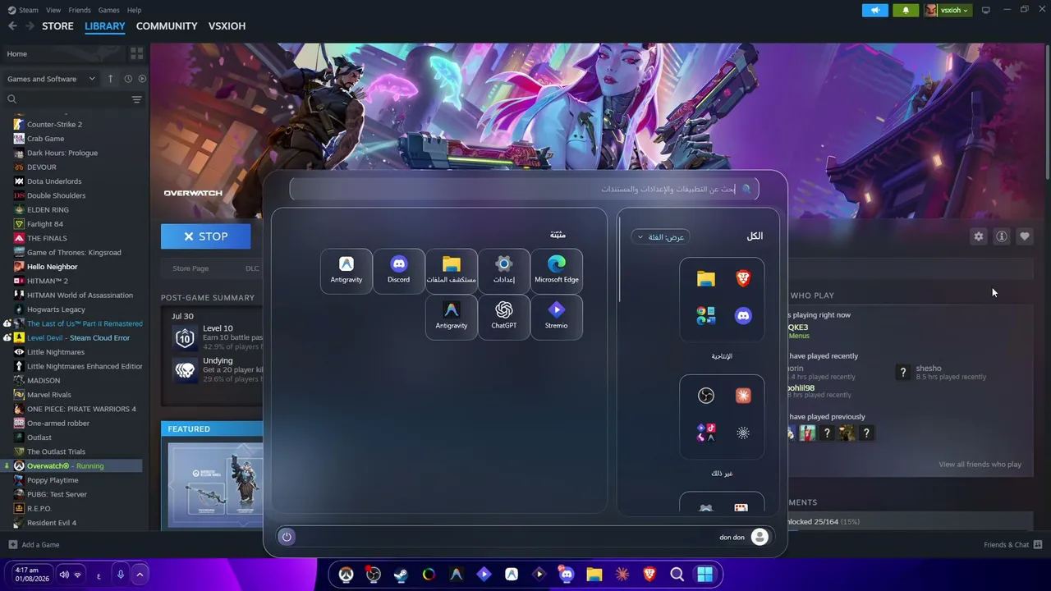Image resolution: width=1051 pixels, height=591 pixels.
Task: Go back with Steam's back arrow
Action: [12, 26]
